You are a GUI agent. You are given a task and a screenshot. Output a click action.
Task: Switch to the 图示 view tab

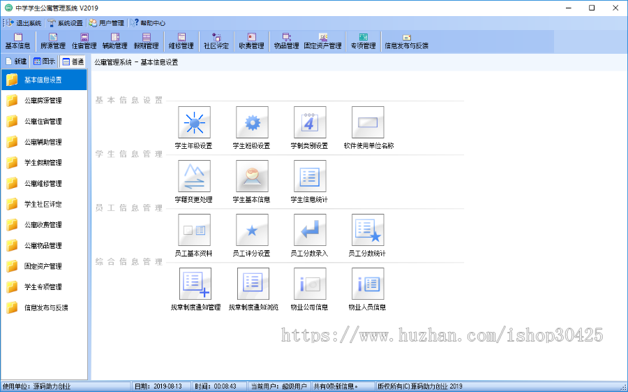(45, 61)
